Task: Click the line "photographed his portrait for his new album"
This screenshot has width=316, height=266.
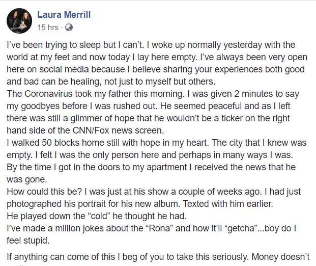Action: (x=132, y=204)
